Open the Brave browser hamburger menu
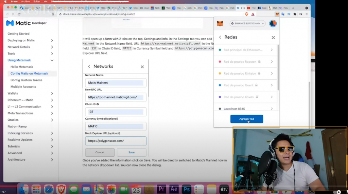This screenshot has height=194, width=348. pos(306,14)
